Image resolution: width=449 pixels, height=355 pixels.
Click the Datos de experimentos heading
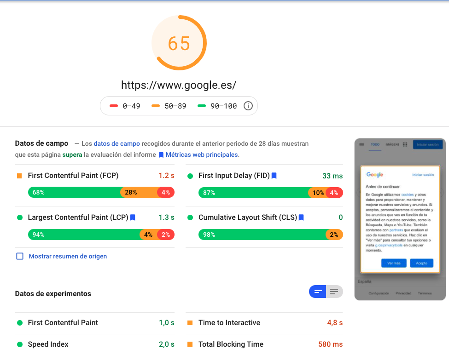[x=53, y=293]
